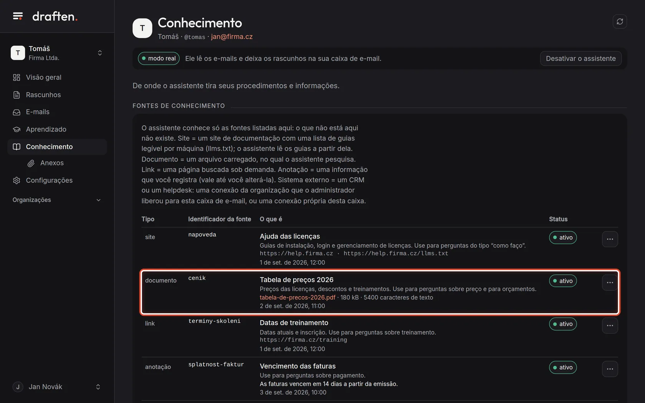Open options menu for Tabela de preços 2026
Screen dimensions: 645x403
click(x=610, y=282)
